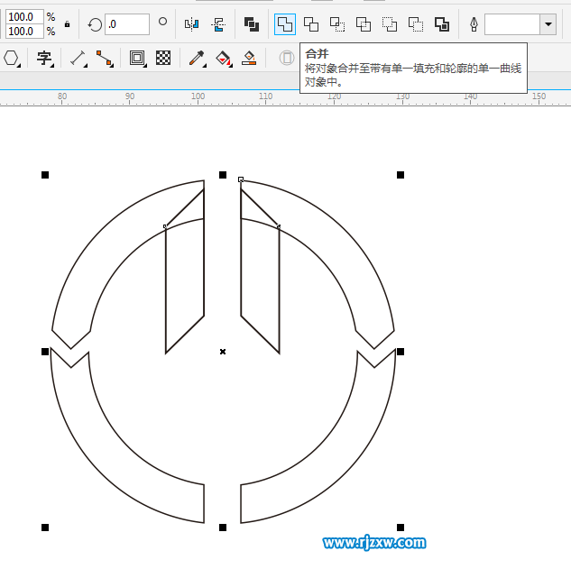This screenshot has height=569, width=571.
Task: Mirror the selection vertically
Action: (x=217, y=24)
